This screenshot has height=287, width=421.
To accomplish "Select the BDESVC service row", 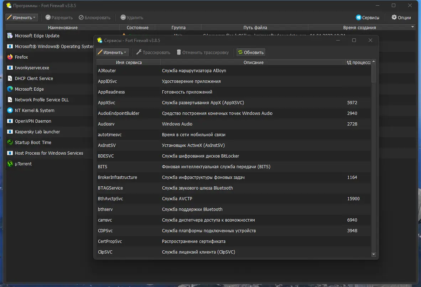I will pyautogui.click(x=234, y=156).
